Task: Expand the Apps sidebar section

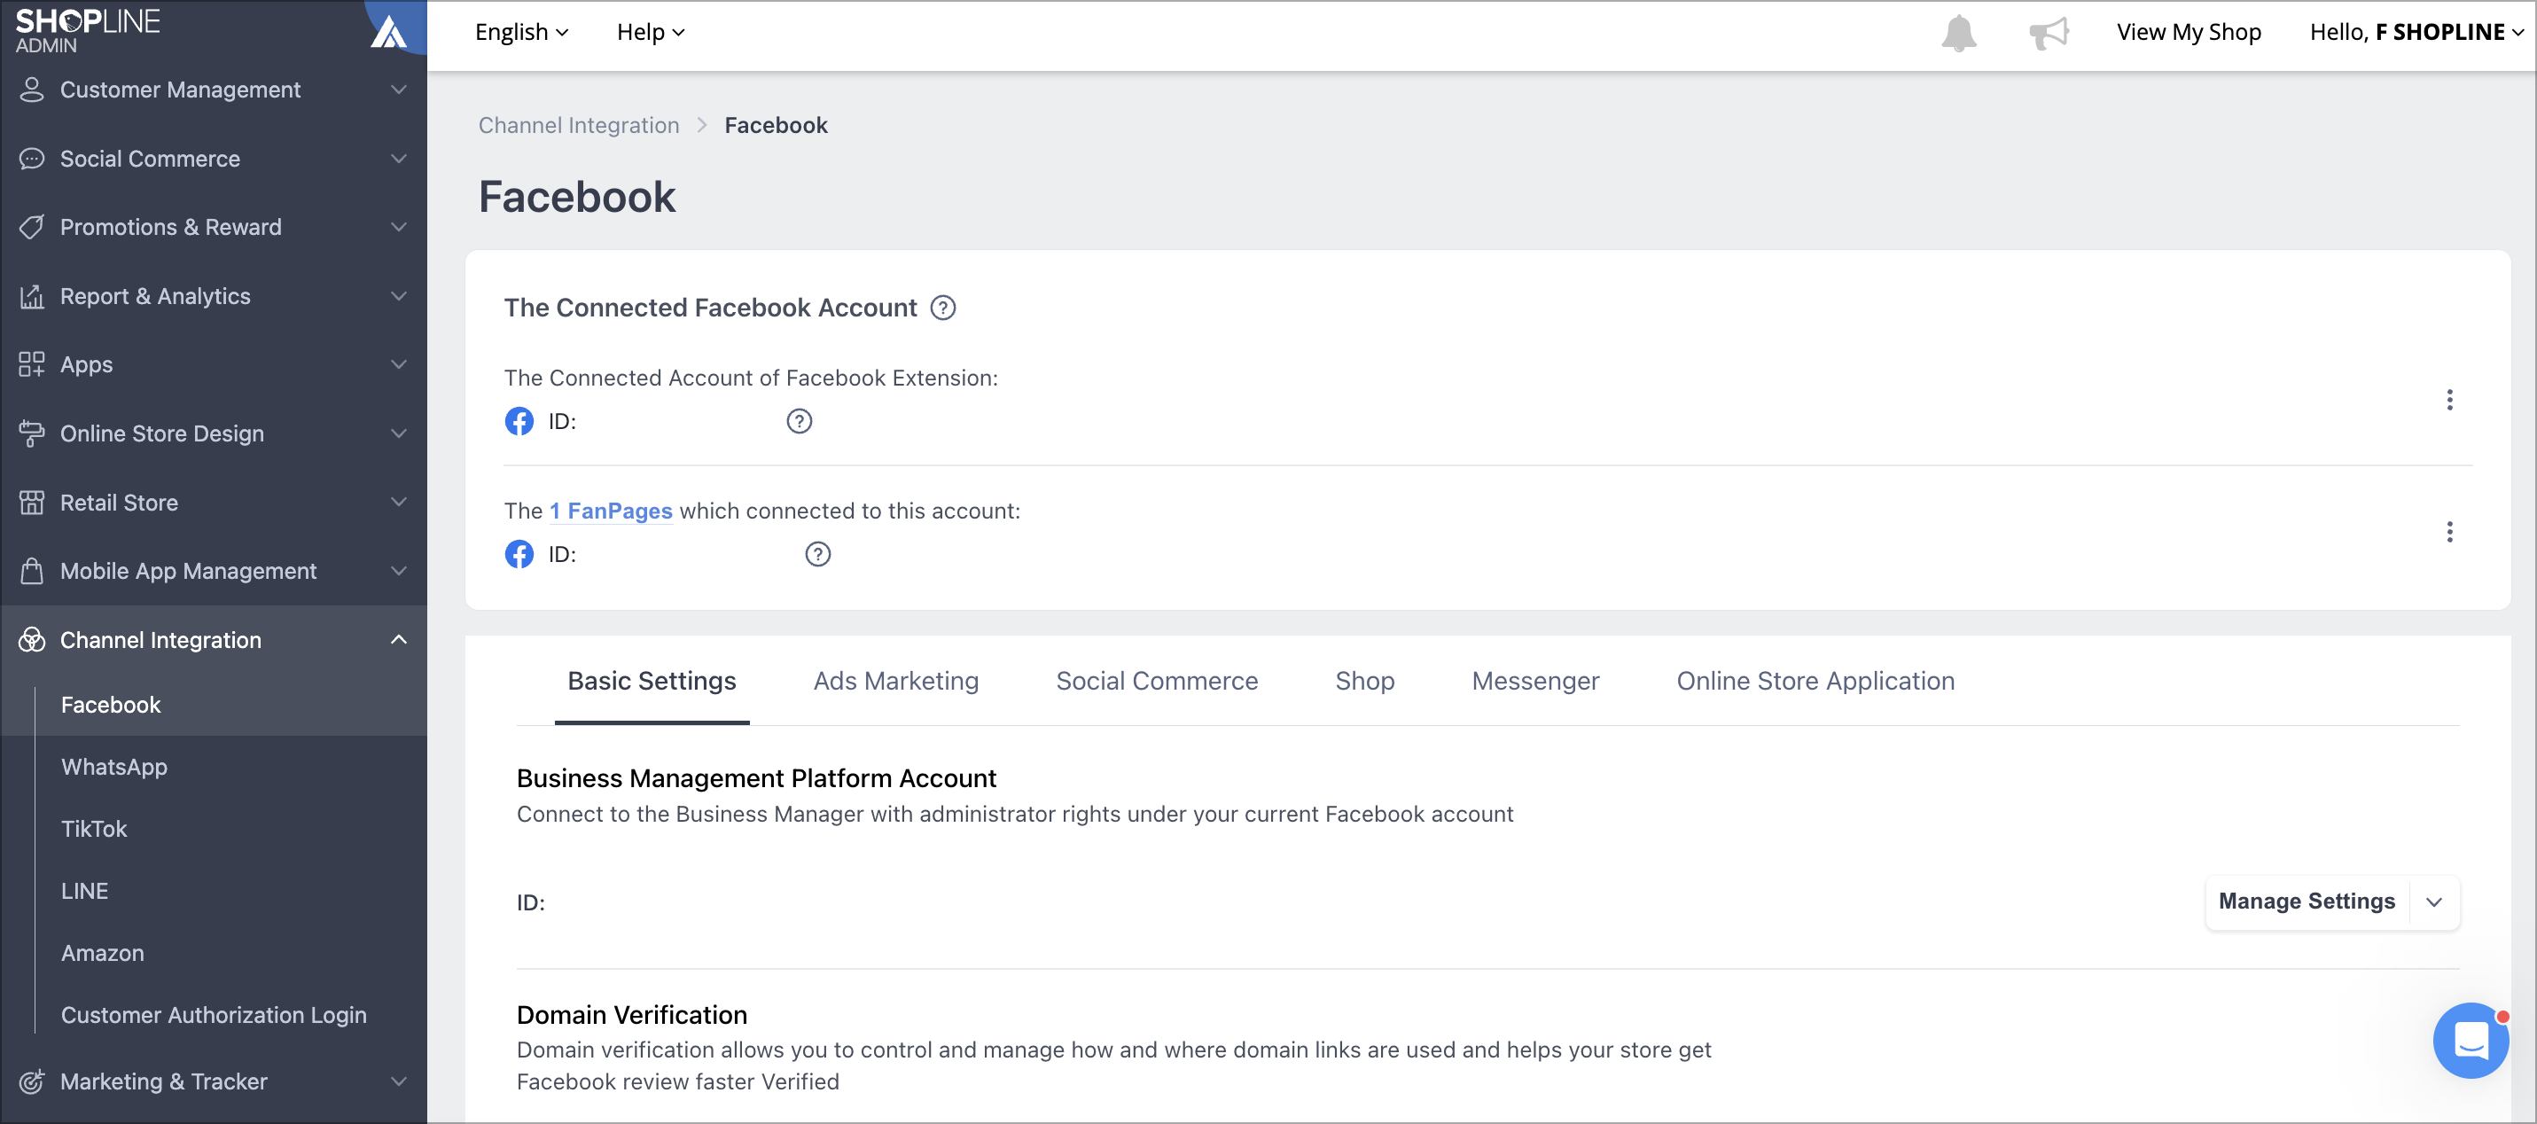Action: coord(398,364)
